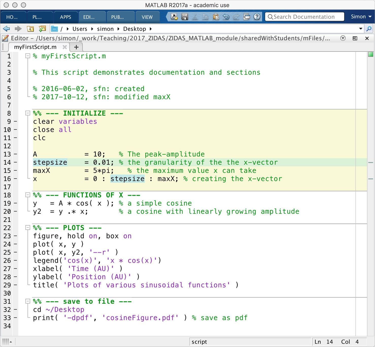
Task: Collapse the INITIALIZE section fold marker
Action: 28,113
